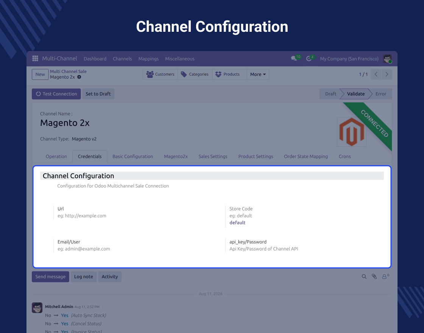Go to next record arrow
The image size is (424, 333).
coord(387,74)
